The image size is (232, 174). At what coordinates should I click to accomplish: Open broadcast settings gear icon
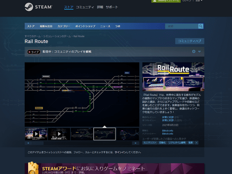pyautogui.click(x=194, y=51)
